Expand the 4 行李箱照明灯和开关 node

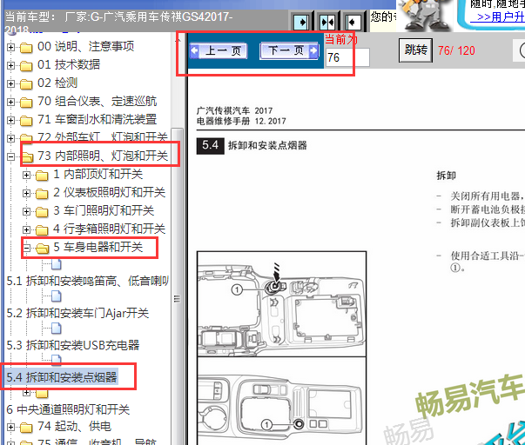(26, 229)
